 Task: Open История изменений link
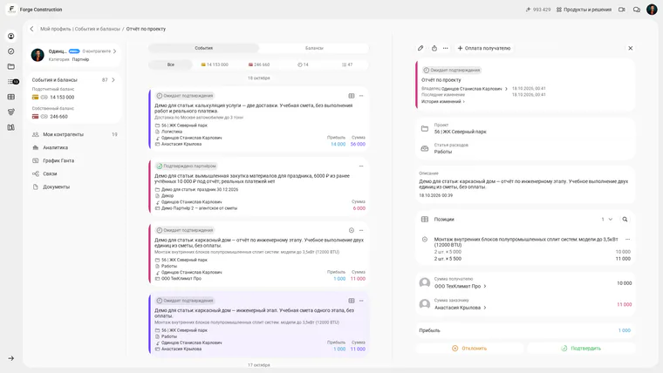coord(442,101)
